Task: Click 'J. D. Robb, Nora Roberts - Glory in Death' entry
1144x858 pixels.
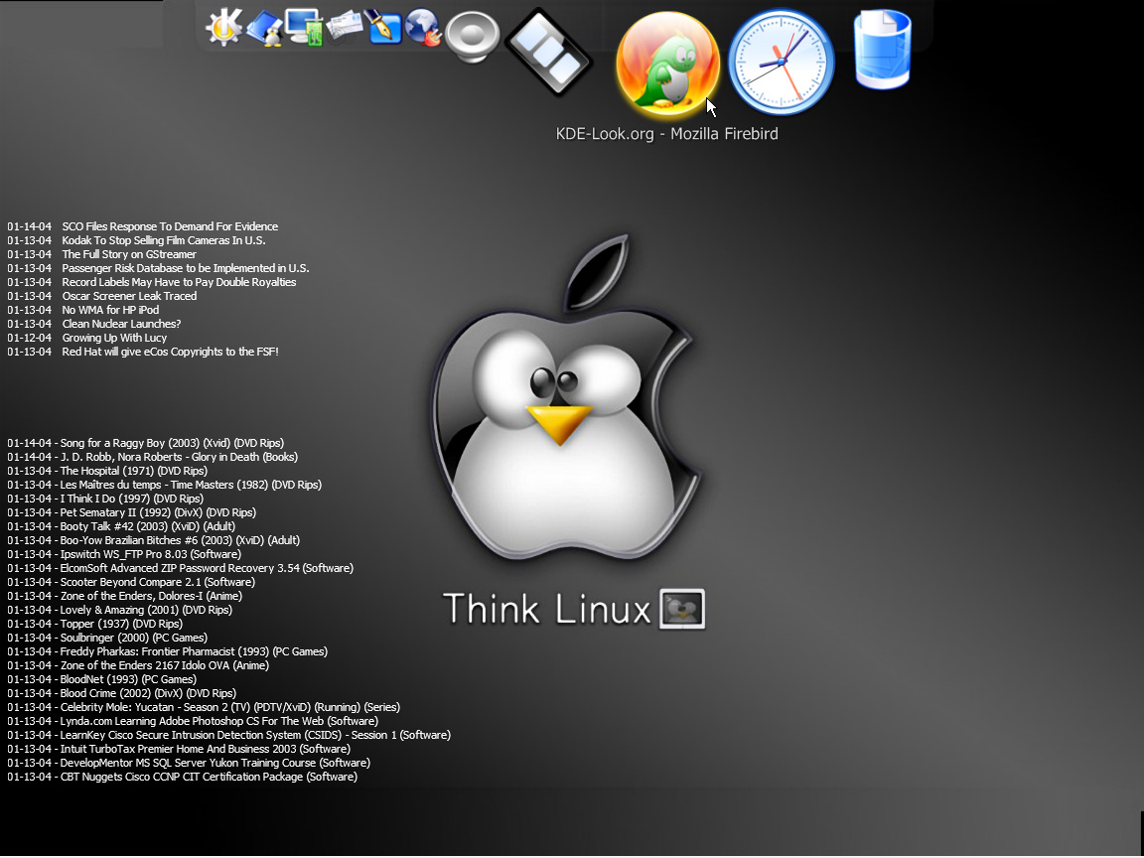Action: click(x=153, y=457)
